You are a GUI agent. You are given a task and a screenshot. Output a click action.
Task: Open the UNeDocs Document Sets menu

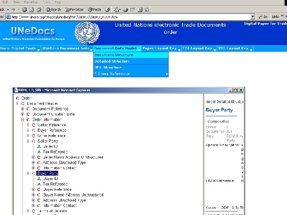(x=67, y=49)
